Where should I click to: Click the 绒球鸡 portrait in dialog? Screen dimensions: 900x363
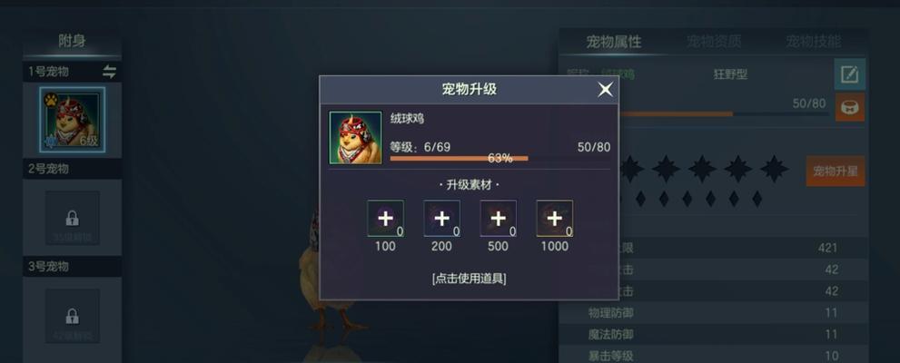(x=355, y=138)
